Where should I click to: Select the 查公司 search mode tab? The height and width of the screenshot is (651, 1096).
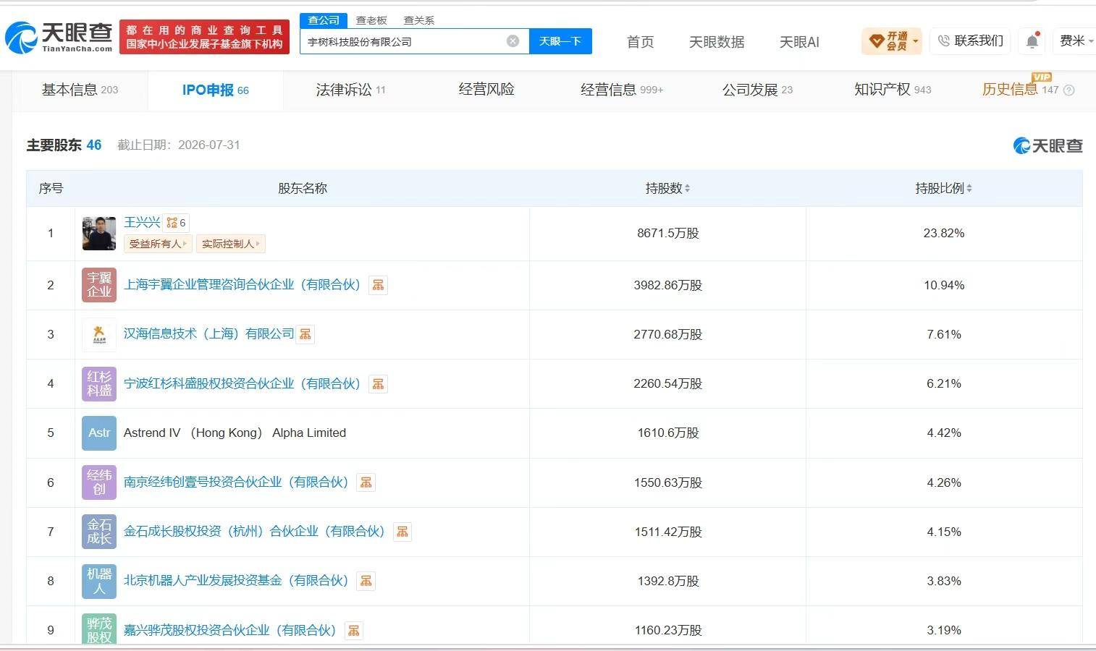(324, 20)
